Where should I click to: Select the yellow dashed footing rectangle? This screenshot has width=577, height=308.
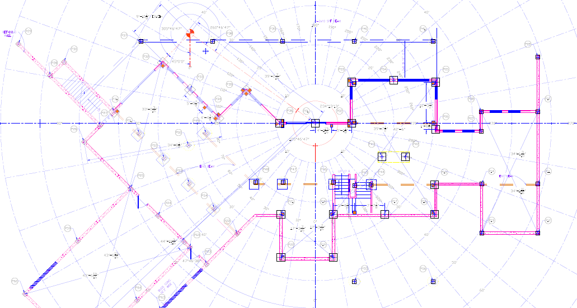tap(393, 157)
